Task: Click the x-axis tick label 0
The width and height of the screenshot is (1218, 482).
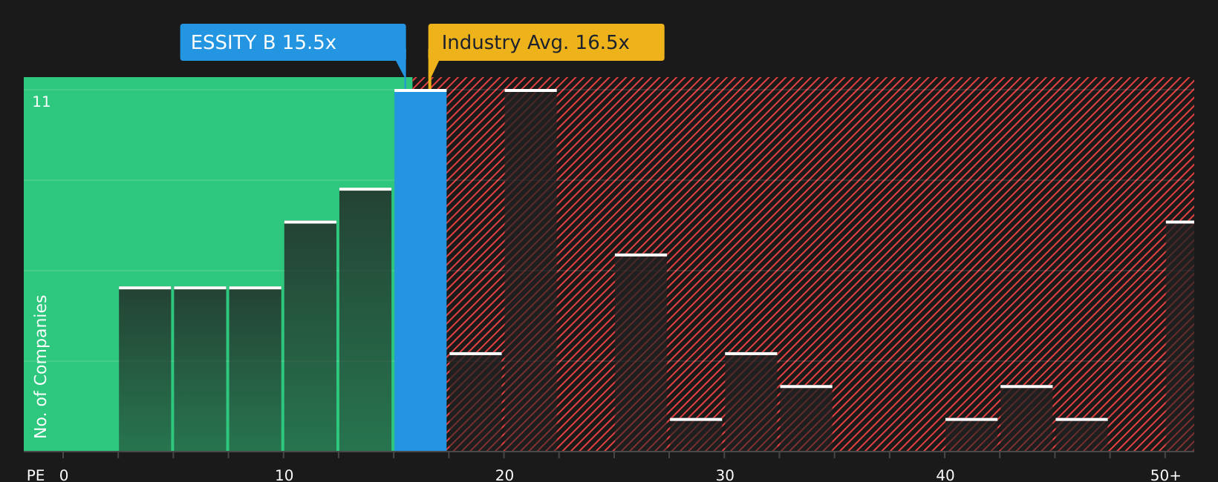Action: coord(64,475)
